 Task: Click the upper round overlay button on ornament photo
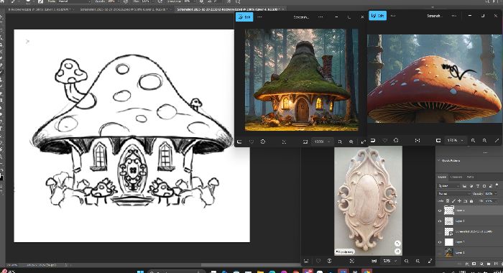click(x=398, y=244)
